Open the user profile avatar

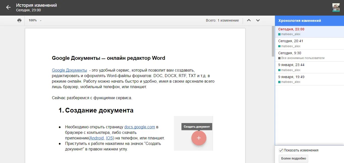click(336, 8)
